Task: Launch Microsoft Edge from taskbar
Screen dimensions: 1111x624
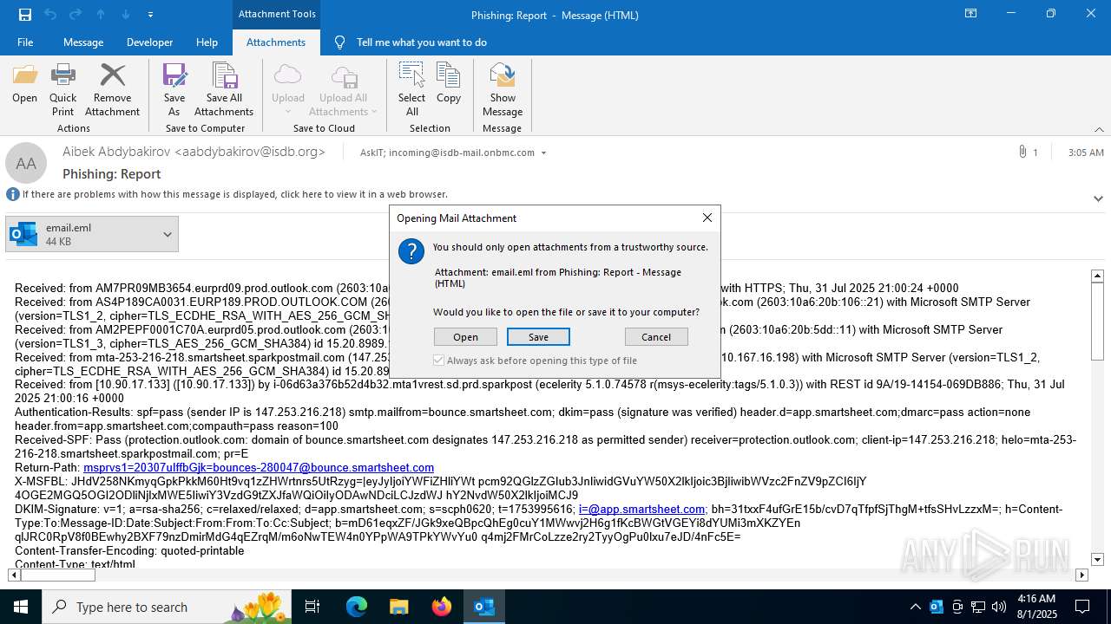Action: click(x=357, y=607)
